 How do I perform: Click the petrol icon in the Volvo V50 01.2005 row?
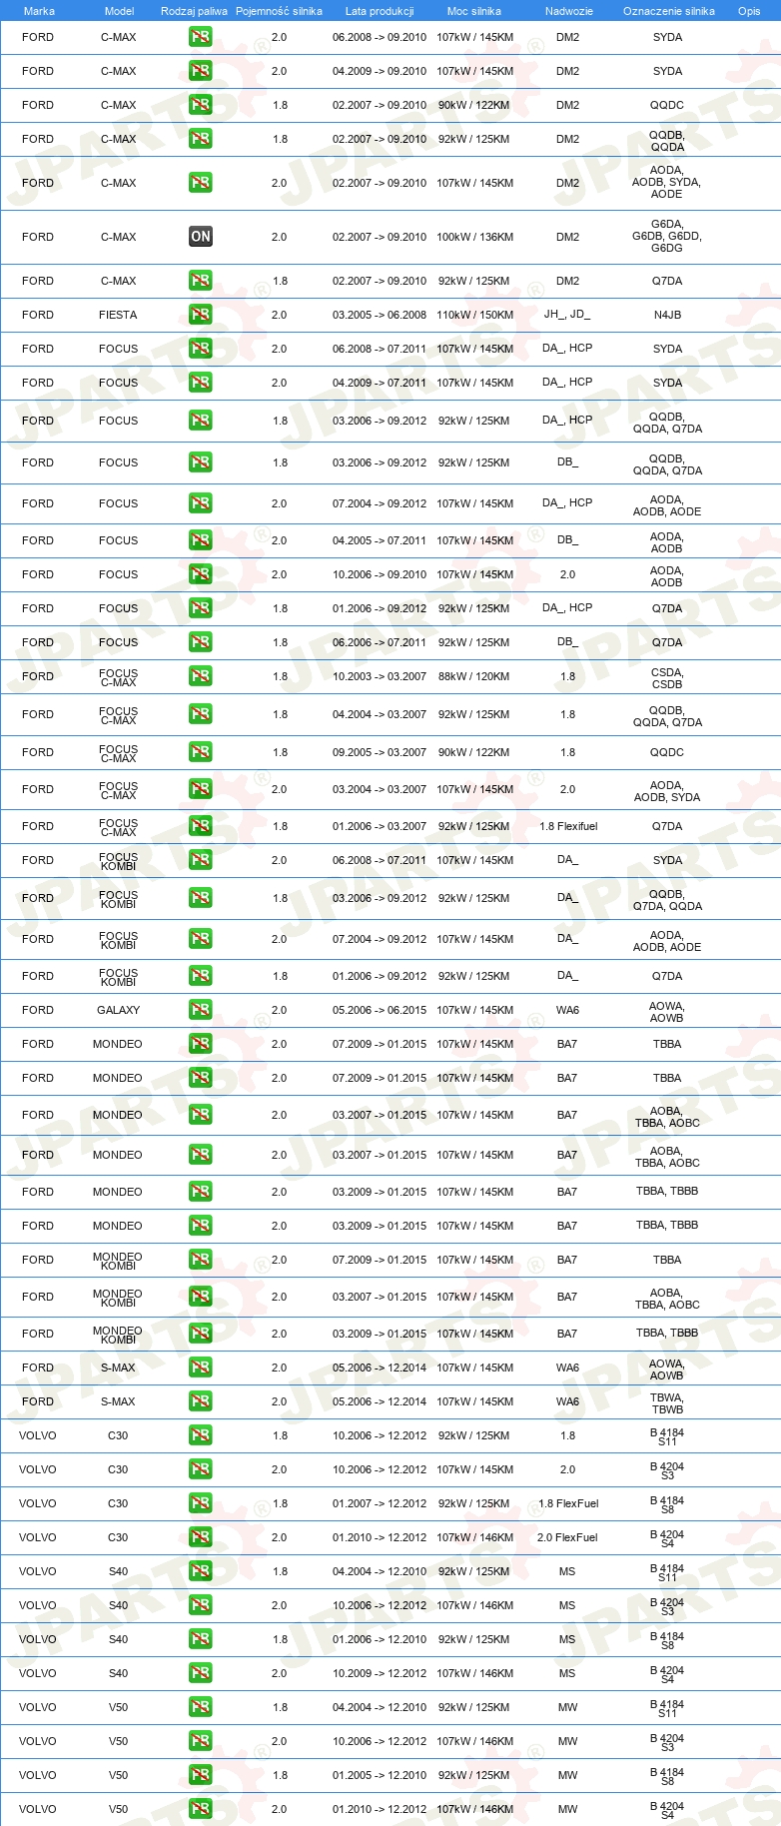point(201,1775)
